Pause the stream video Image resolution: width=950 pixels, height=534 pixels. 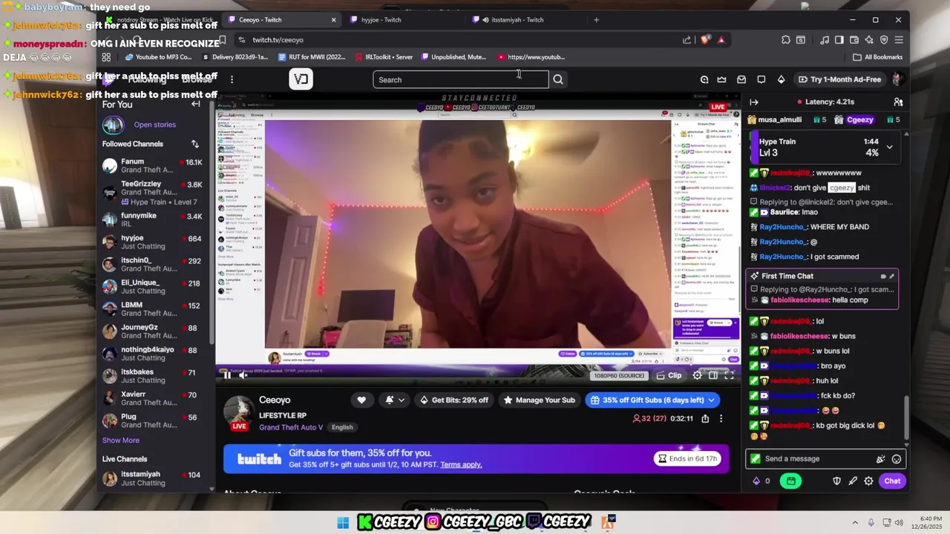pyautogui.click(x=227, y=375)
